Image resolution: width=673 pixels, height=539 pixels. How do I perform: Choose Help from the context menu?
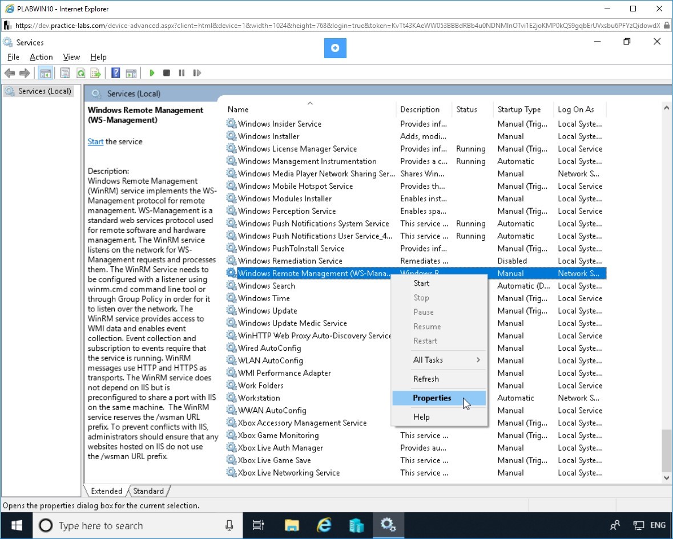(439, 417)
